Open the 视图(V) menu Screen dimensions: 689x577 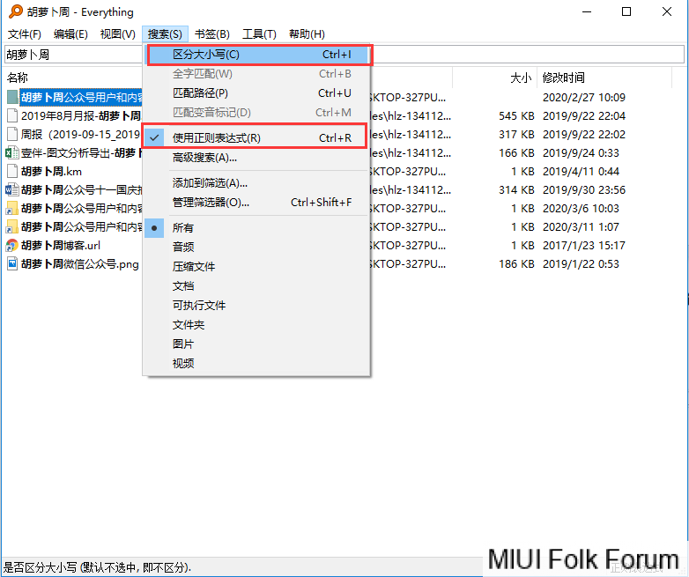tap(117, 34)
